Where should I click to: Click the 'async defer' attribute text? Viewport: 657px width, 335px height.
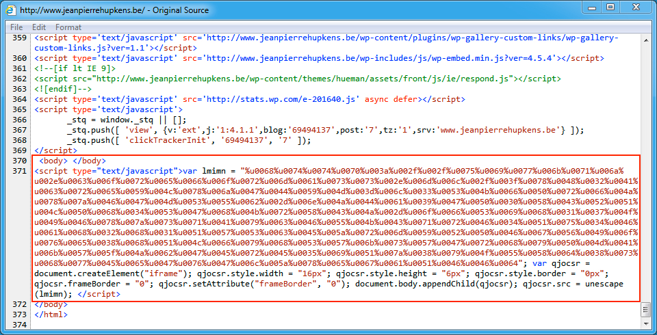391,99
